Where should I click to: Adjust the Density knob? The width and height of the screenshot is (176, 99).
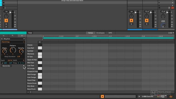click(x=21, y=51)
